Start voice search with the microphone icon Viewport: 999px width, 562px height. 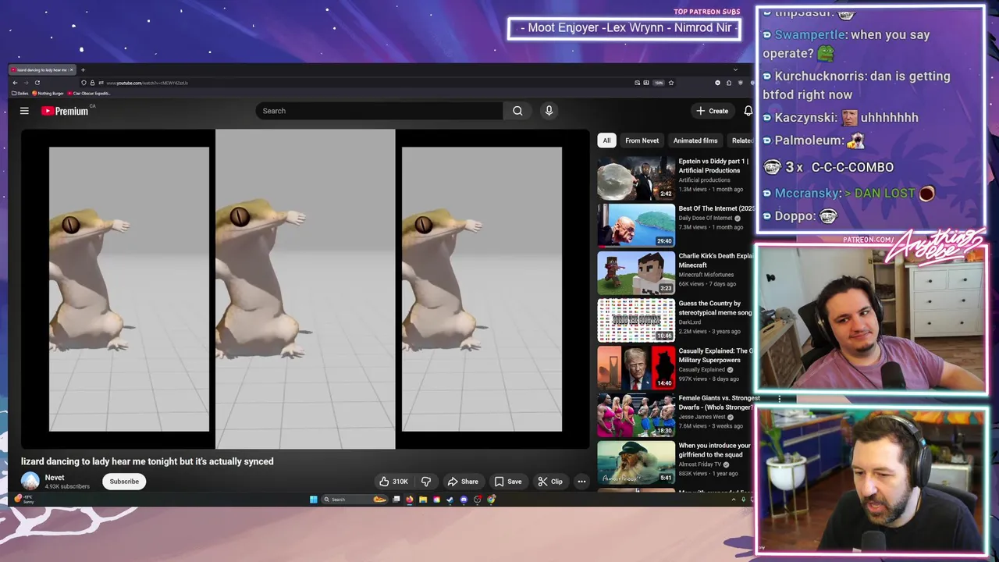click(x=549, y=111)
